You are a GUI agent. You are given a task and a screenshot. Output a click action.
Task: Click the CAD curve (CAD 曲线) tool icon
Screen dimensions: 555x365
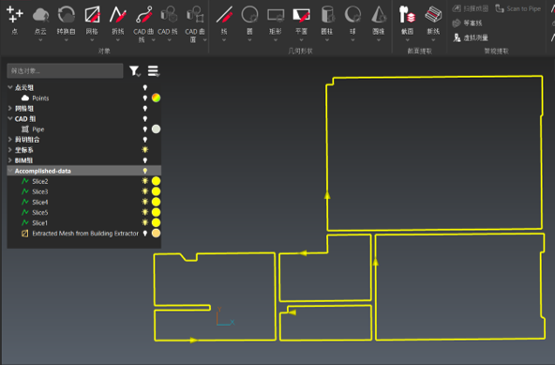143,14
